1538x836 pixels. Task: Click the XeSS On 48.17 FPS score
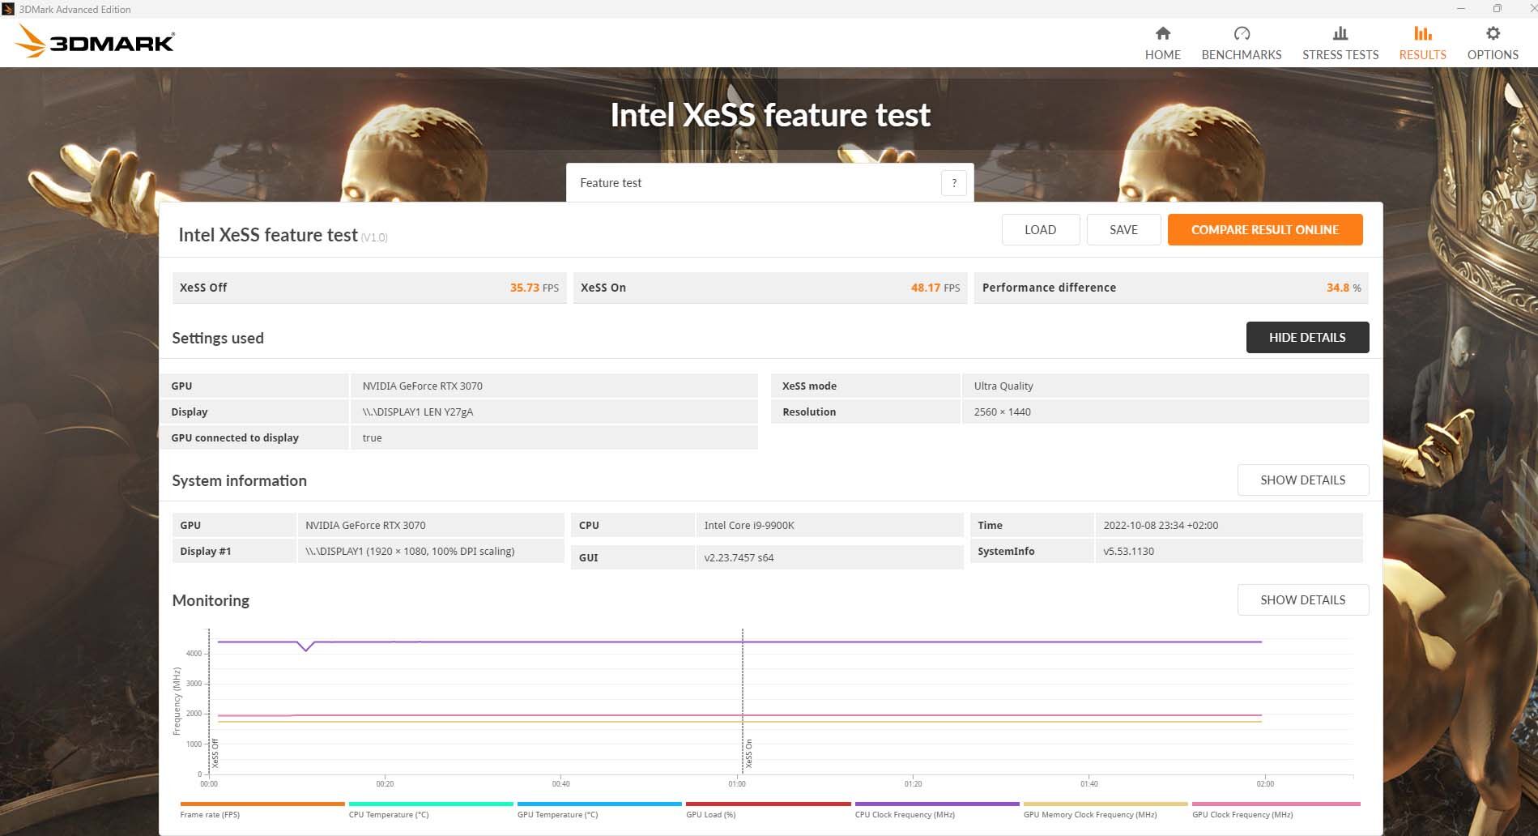[935, 288]
